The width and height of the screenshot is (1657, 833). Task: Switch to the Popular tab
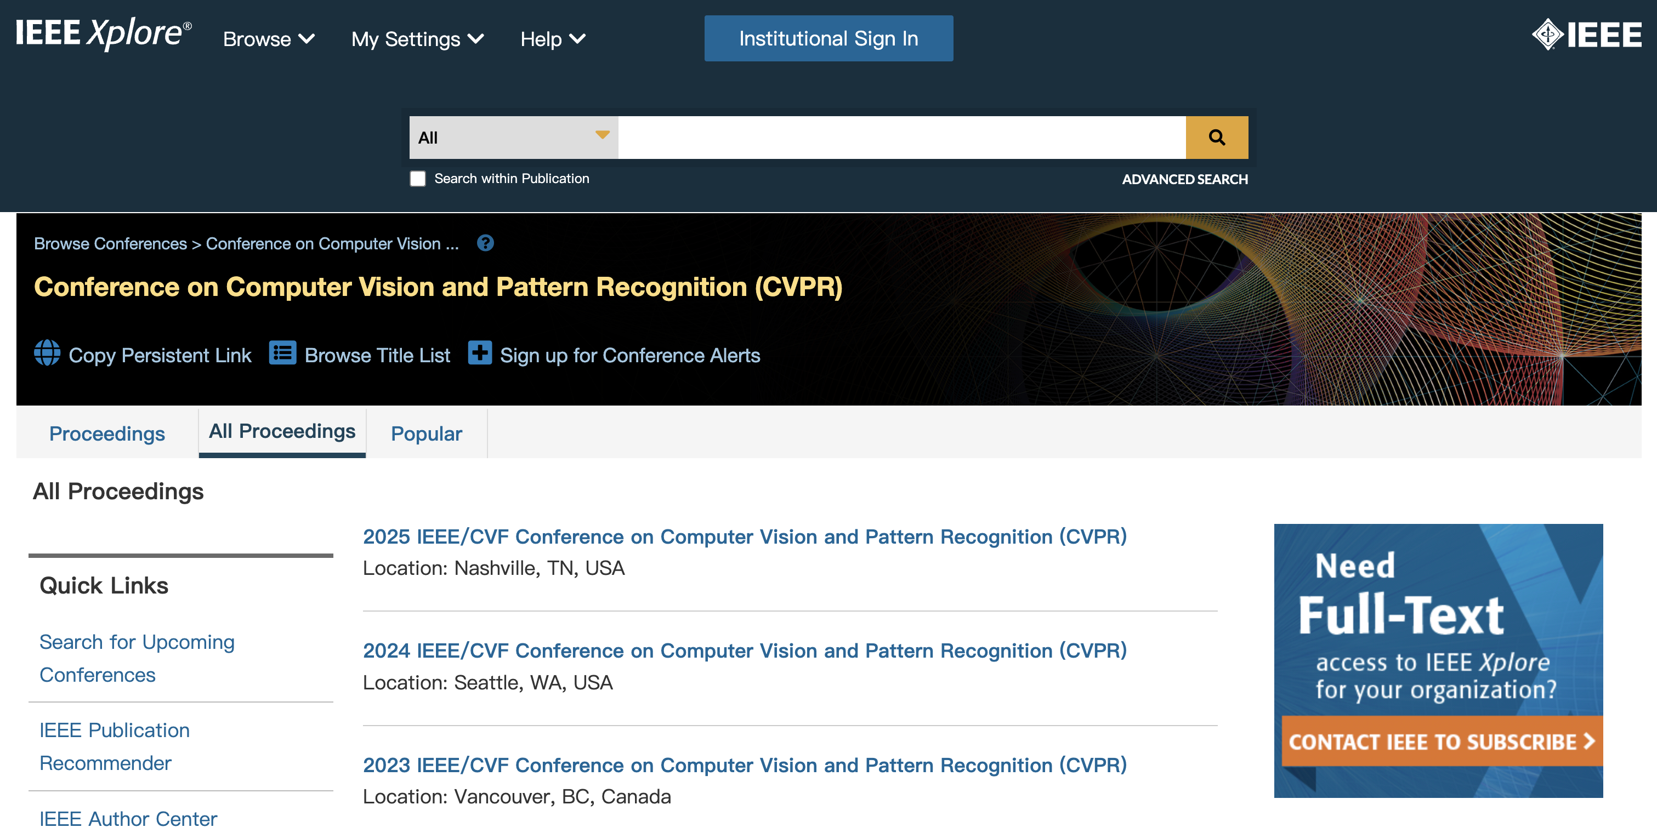(x=427, y=434)
